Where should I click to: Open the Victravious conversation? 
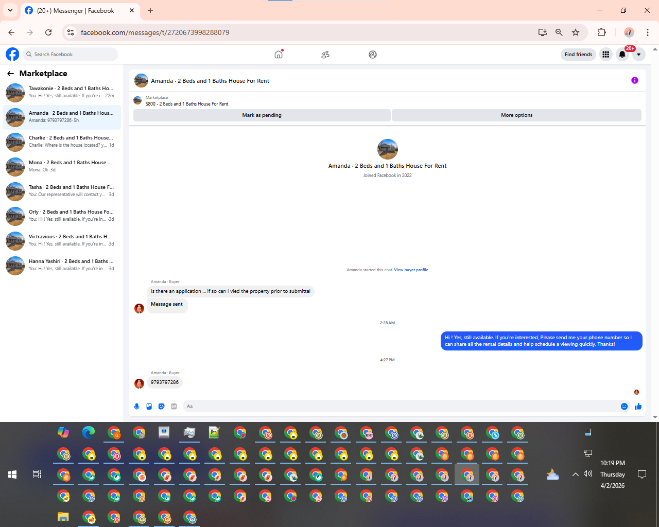[x=62, y=241]
